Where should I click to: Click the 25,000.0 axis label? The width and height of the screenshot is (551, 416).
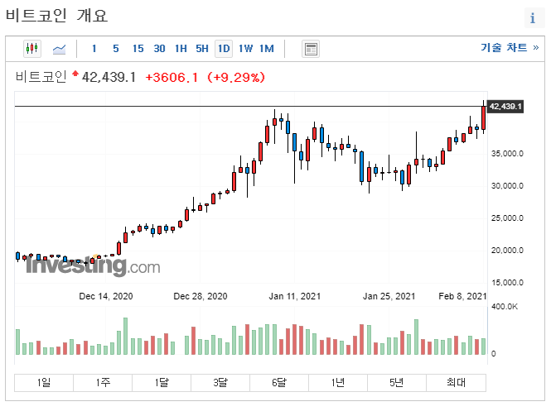(x=507, y=218)
